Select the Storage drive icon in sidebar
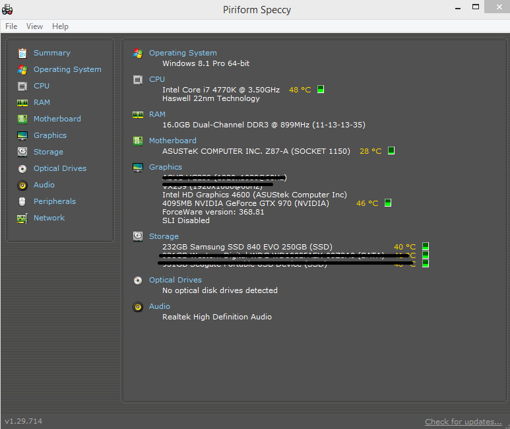This screenshot has height=429, width=510. [22, 152]
